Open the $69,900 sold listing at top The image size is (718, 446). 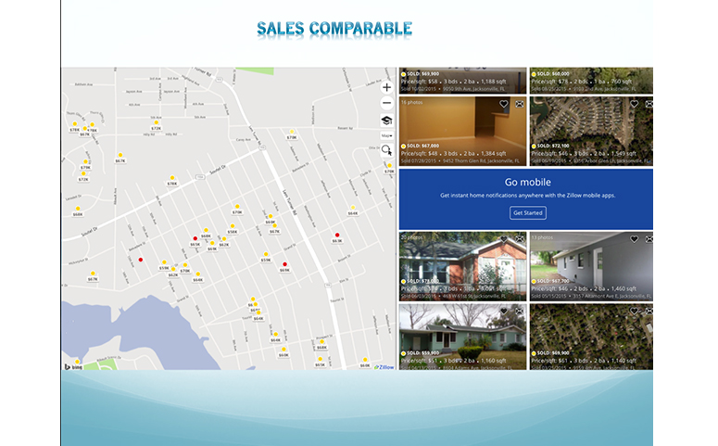[x=461, y=80]
